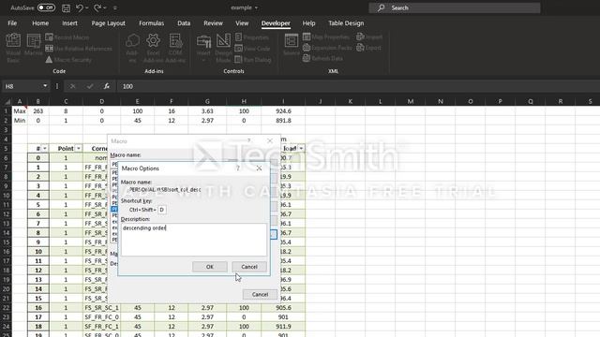Click the Search box
This screenshot has width=600, height=337.
pyautogui.click(x=455, y=7)
